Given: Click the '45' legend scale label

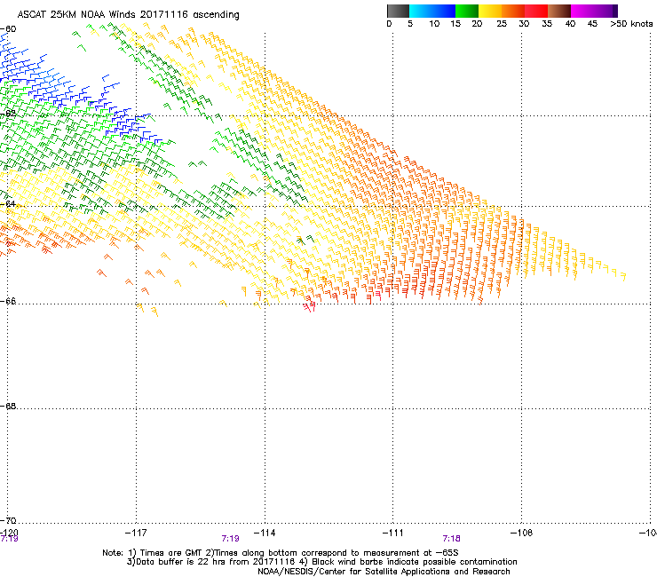Looking at the screenshot, I should (592, 24).
